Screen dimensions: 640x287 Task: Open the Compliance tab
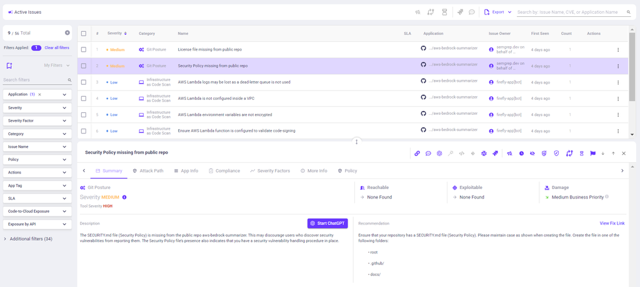click(224, 171)
